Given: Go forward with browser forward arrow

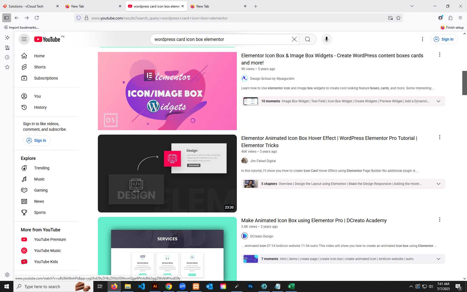Looking at the screenshot, I should (x=27, y=18).
